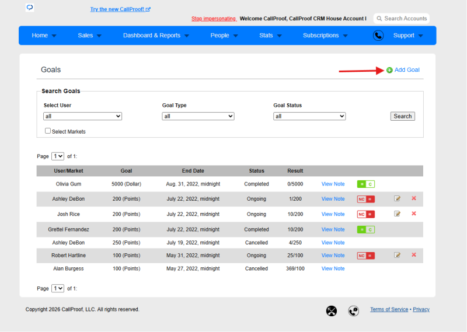Viewport: 467px width, 332px height.
Task: Toggle Grettel Fernandez's completed switch
Action: click(366, 229)
